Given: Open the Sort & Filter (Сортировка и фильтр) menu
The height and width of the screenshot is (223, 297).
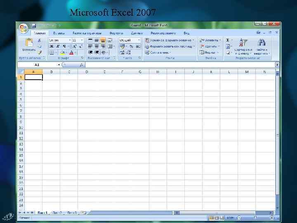Looking at the screenshot, I should [243, 47].
